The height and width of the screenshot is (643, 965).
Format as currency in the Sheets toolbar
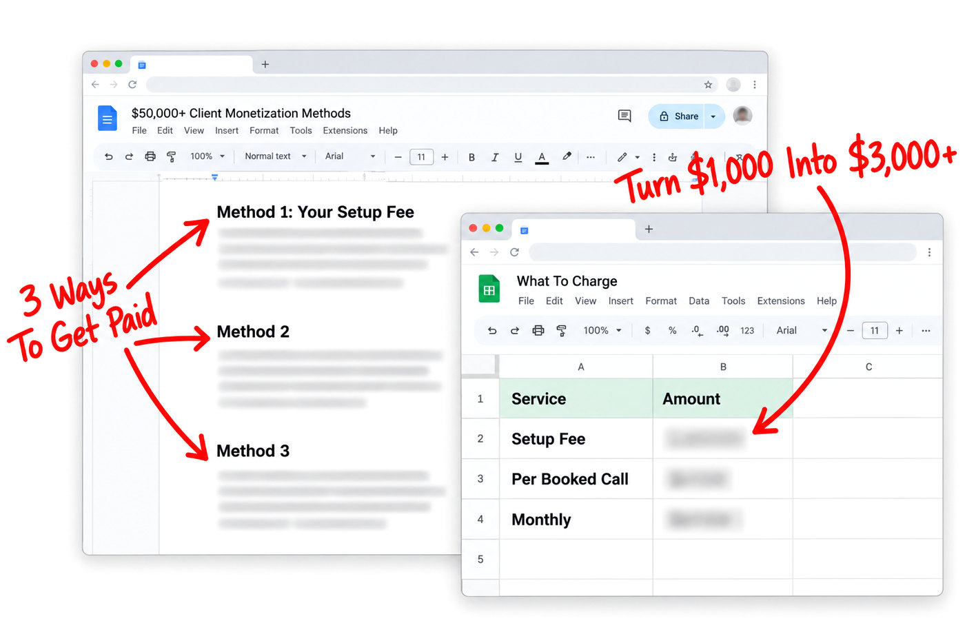click(647, 331)
